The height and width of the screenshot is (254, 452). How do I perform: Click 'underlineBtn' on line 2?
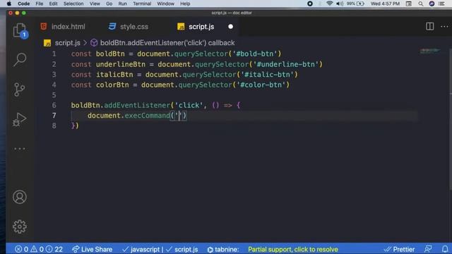point(121,64)
